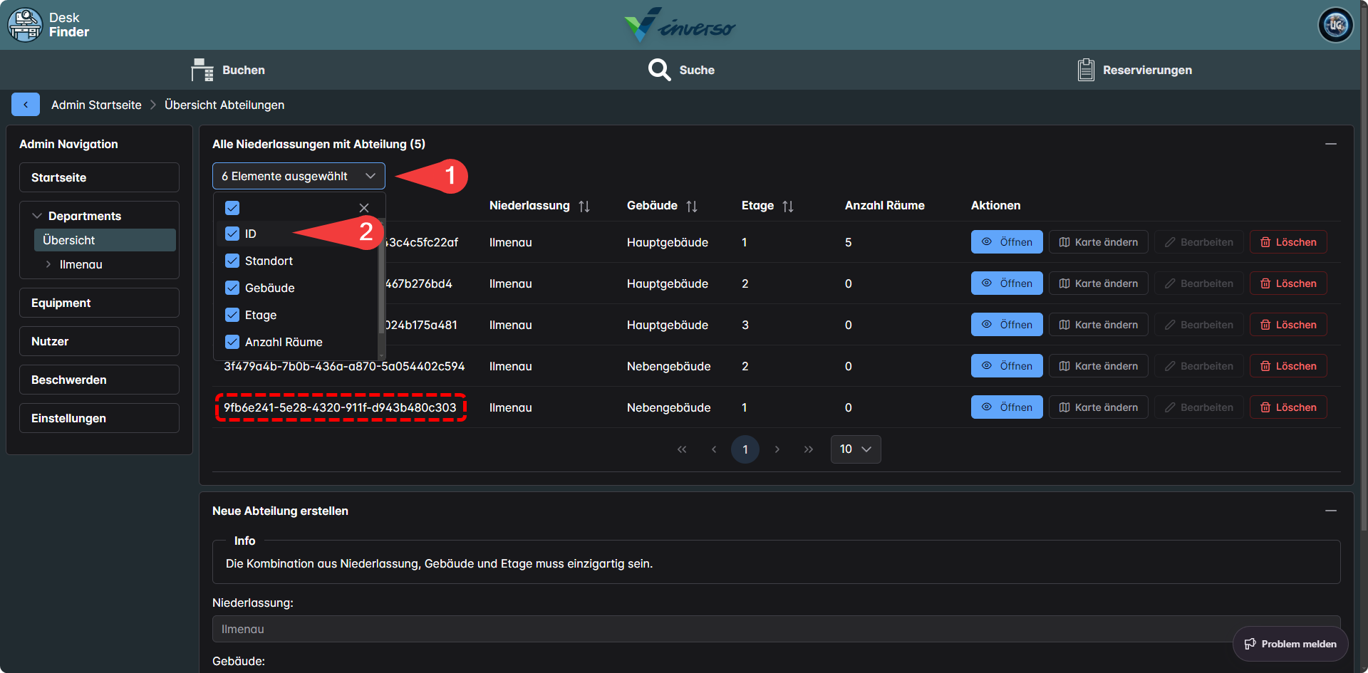Open Beschwerden in admin navigation
Viewport: 1368px width, 673px height.
(99, 380)
